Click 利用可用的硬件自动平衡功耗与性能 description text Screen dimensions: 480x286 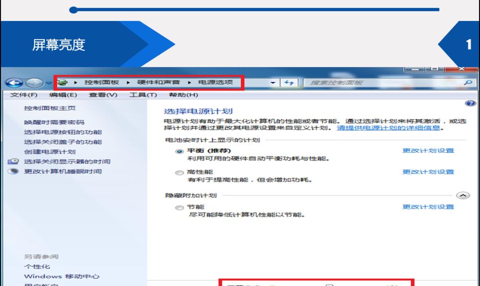(x=258, y=159)
